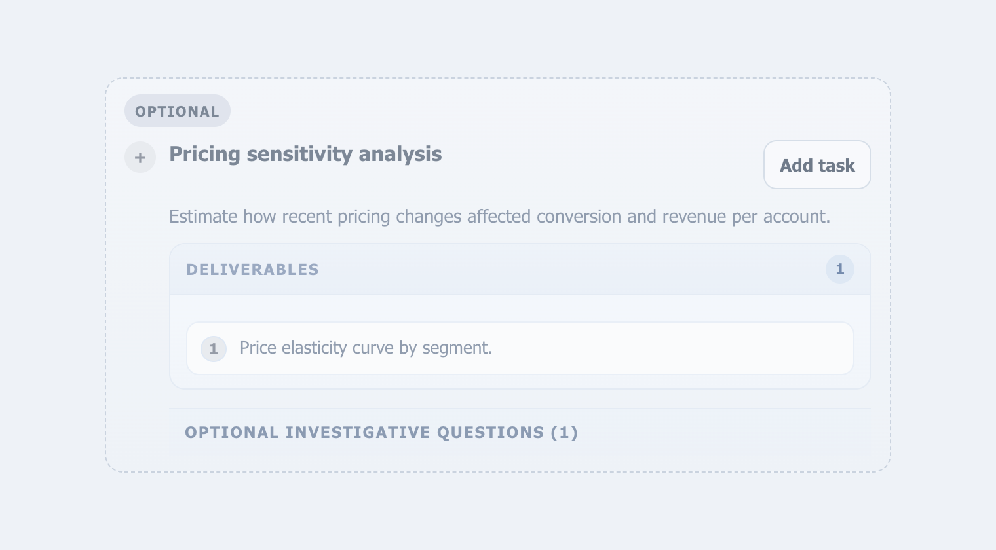Select the number badge on the Price elasticity deliverable
Image resolution: width=996 pixels, height=550 pixels.
(x=214, y=349)
